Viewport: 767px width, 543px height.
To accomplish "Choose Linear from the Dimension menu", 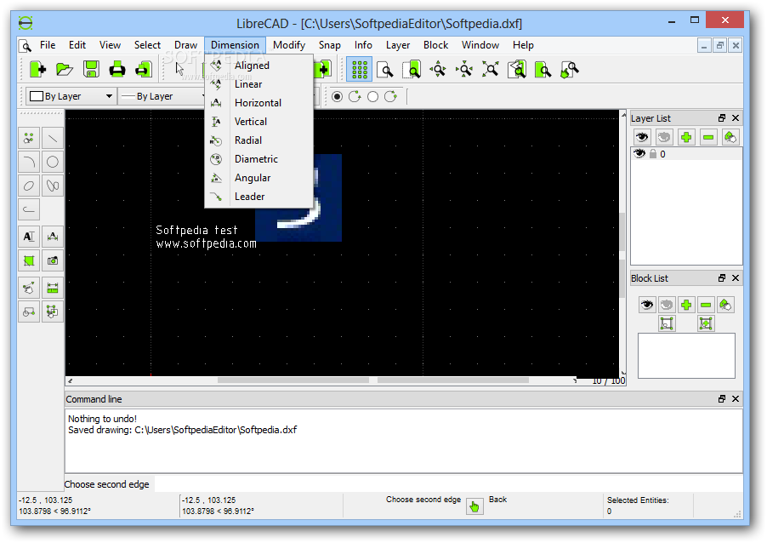I will [259, 83].
